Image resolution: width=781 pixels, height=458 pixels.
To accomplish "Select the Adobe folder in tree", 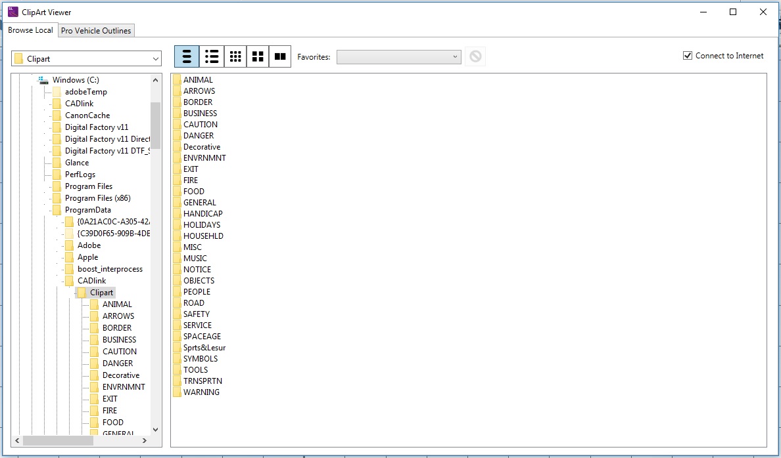I will point(89,245).
